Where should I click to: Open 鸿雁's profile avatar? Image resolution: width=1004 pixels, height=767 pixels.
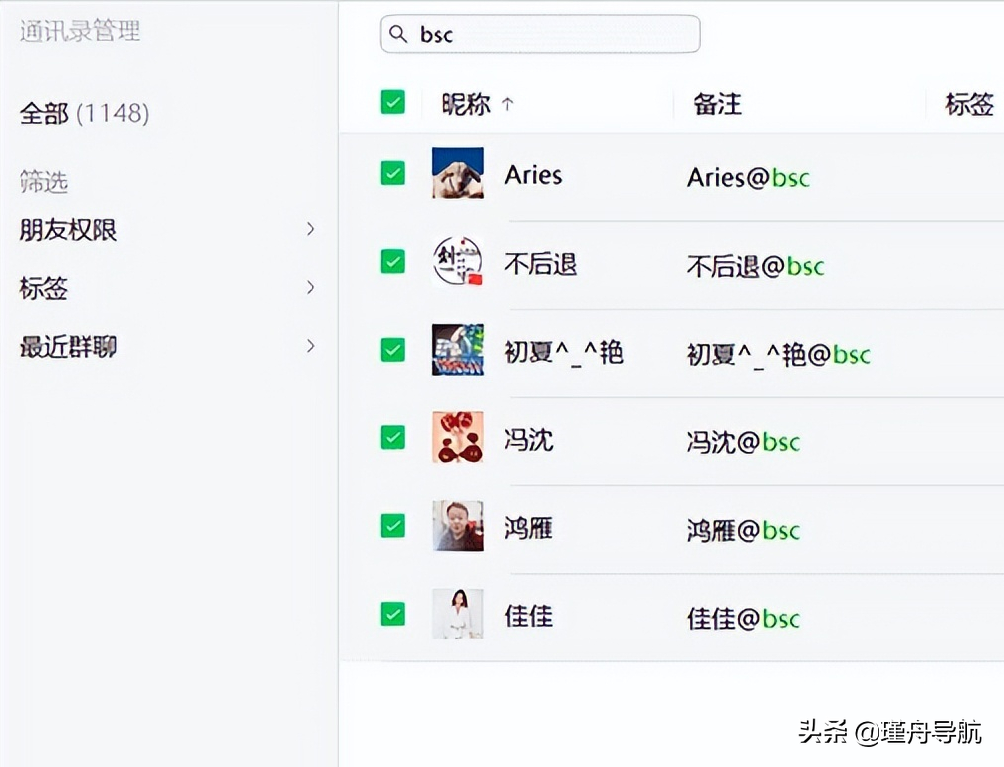(x=458, y=526)
